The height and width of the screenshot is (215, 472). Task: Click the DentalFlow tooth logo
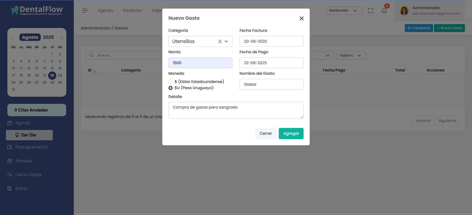point(14,10)
